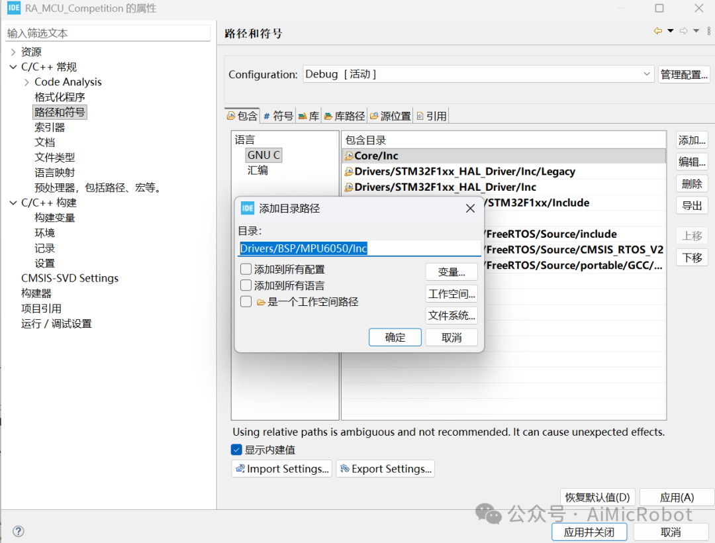The height and width of the screenshot is (543, 715).
Task: Switch to the 引用 tab
Action: tap(432, 116)
